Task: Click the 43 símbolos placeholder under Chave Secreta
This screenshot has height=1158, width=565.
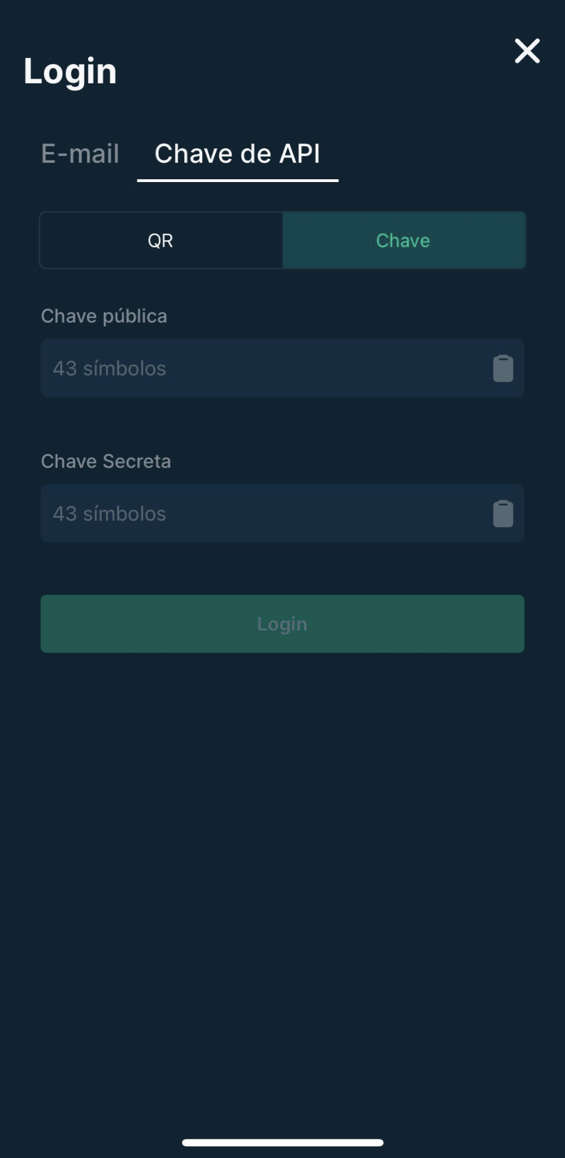Action: point(110,514)
